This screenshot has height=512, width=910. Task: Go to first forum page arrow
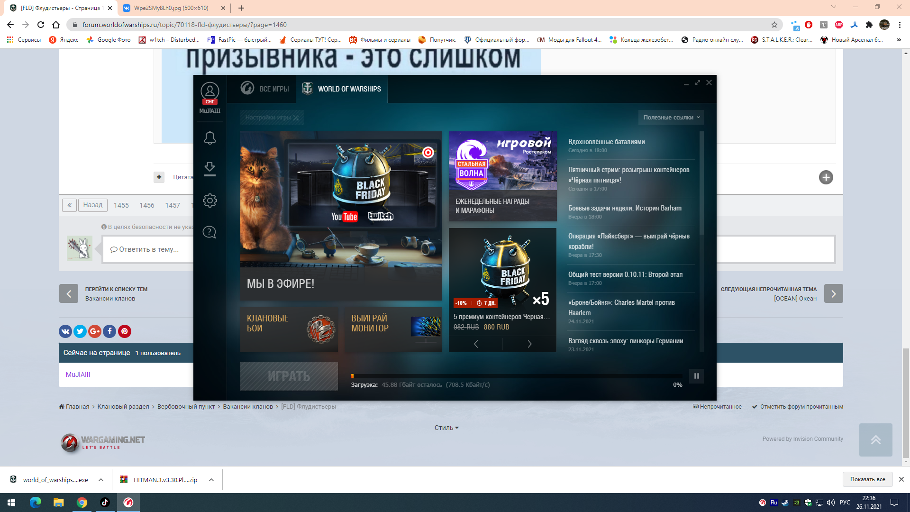69,205
